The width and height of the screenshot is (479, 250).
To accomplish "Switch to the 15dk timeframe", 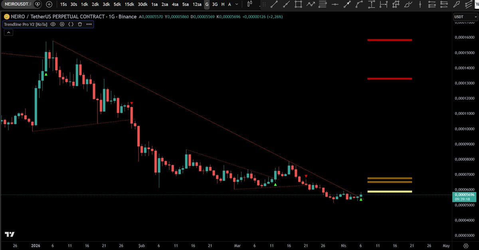I will click(129, 4).
